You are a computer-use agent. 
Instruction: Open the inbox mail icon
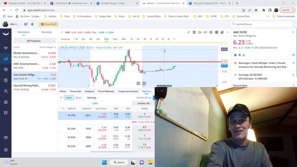click(26, 24)
